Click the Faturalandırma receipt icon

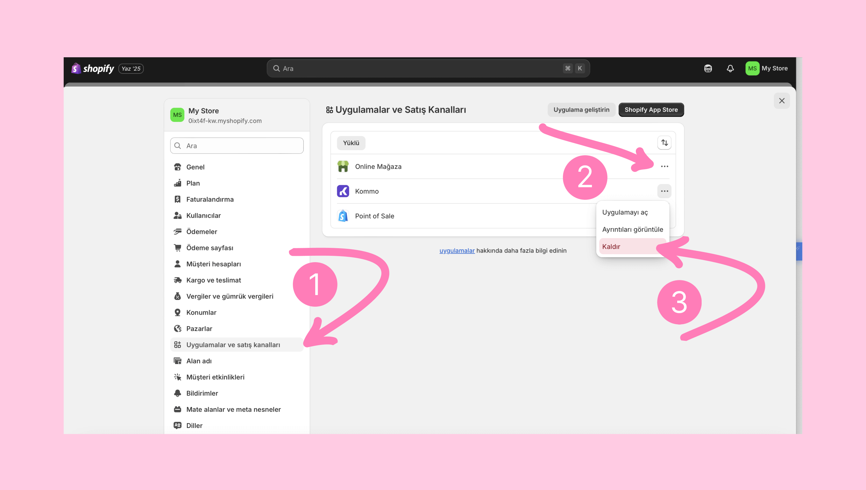(177, 199)
